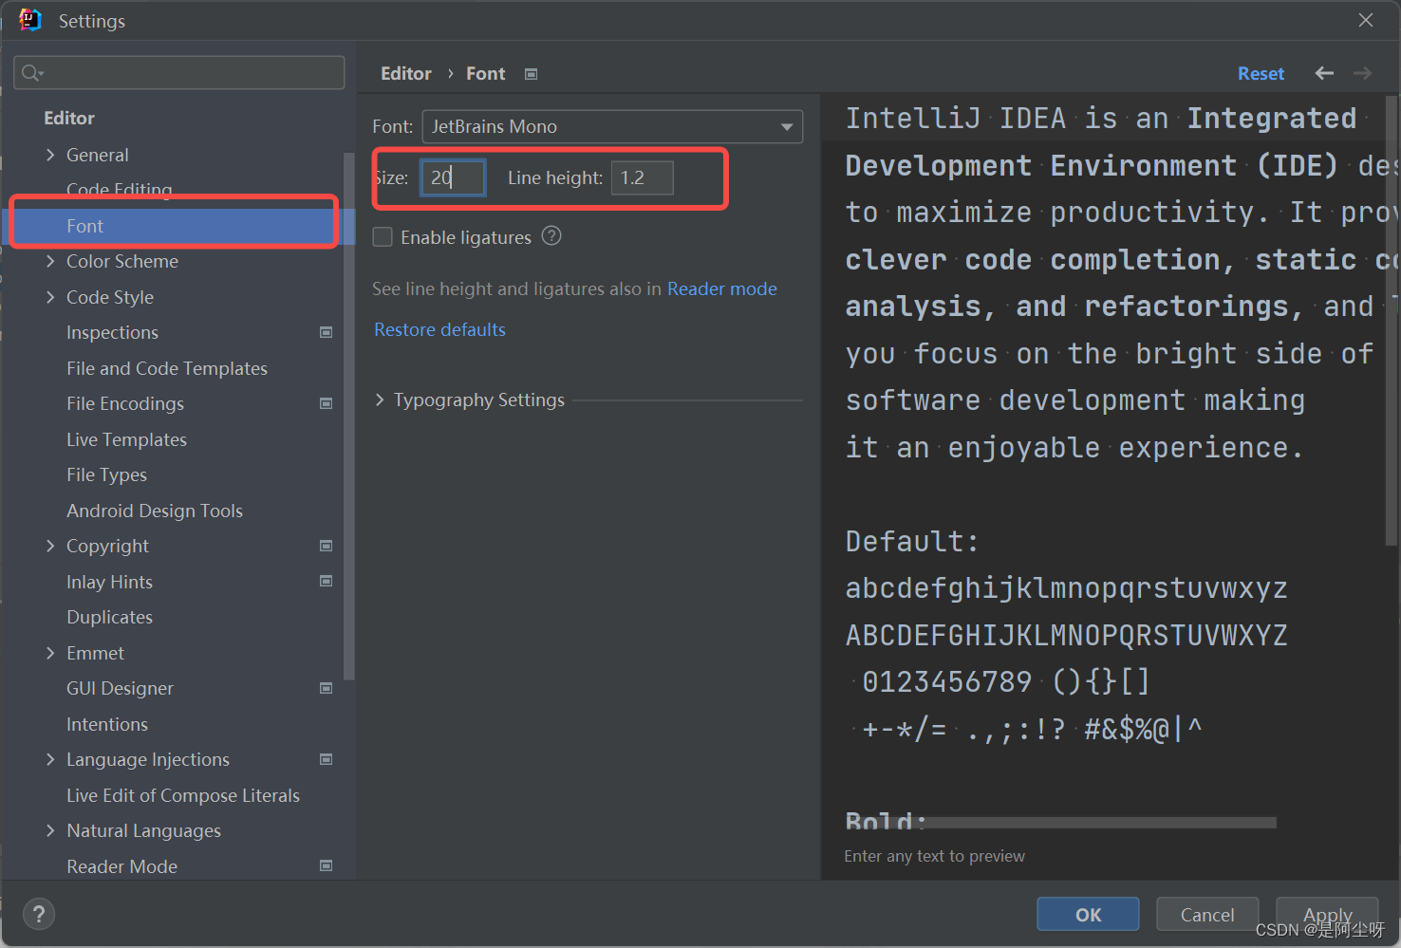Expand the Language Injections node
The width and height of the screenshot is (1401, 948).
[51, 759]
